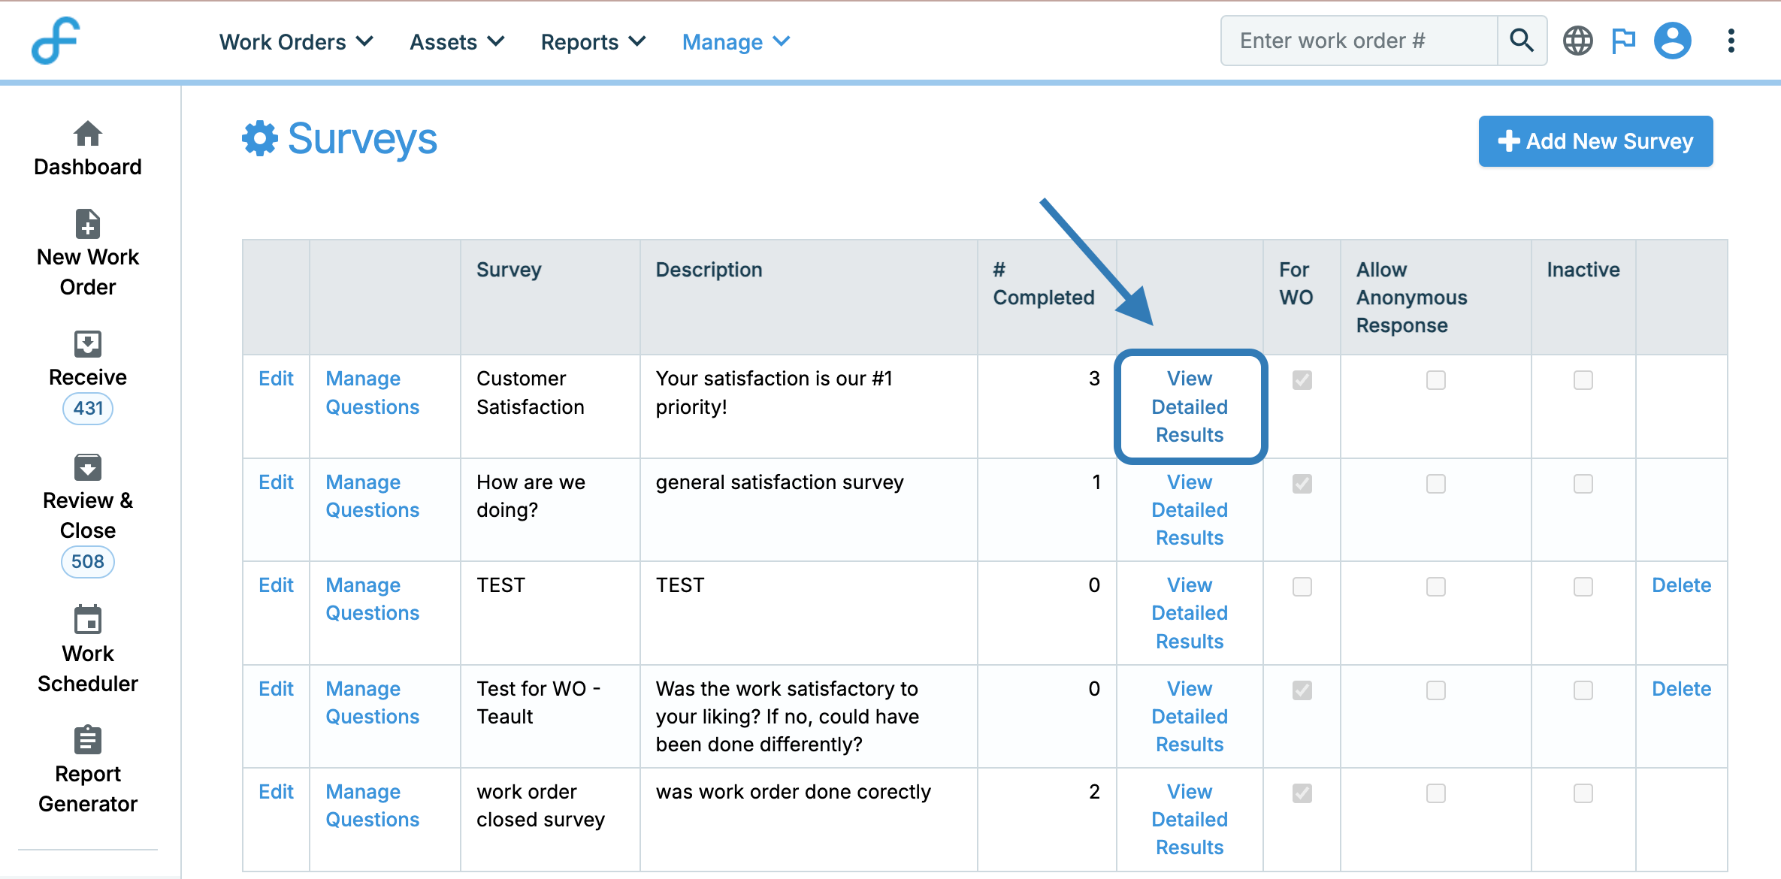
Task: Open the Work Scheduler calendar icon
Action: click(x=87, y=621)
